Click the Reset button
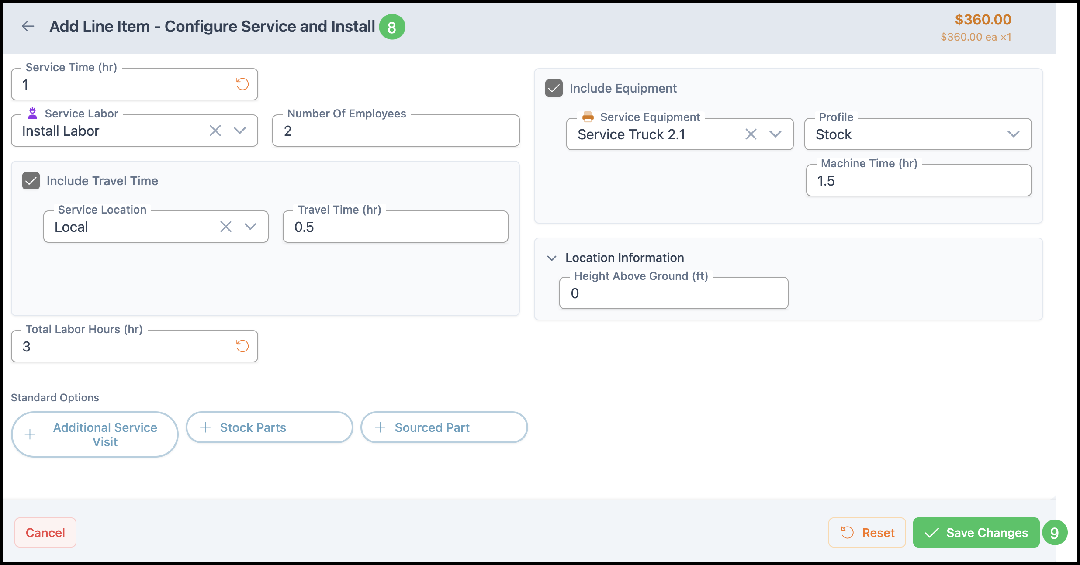This screenshot has height=565, width=1080. pyautogui.click(x=867, y=532)
